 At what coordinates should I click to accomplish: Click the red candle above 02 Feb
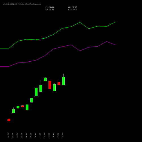pyautogui.click(x=9, y=120)
